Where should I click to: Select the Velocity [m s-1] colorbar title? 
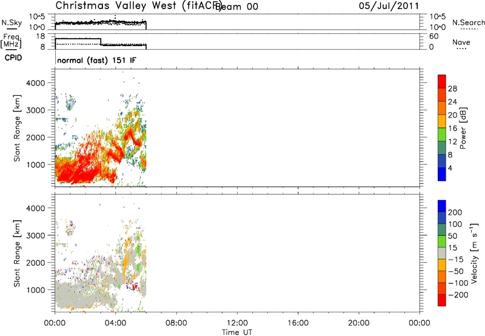coord(474,253)
